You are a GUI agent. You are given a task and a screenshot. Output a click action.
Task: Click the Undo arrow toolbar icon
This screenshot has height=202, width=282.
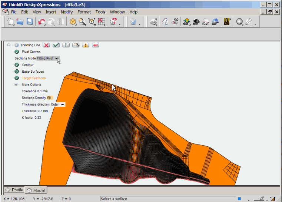point(41,22)
